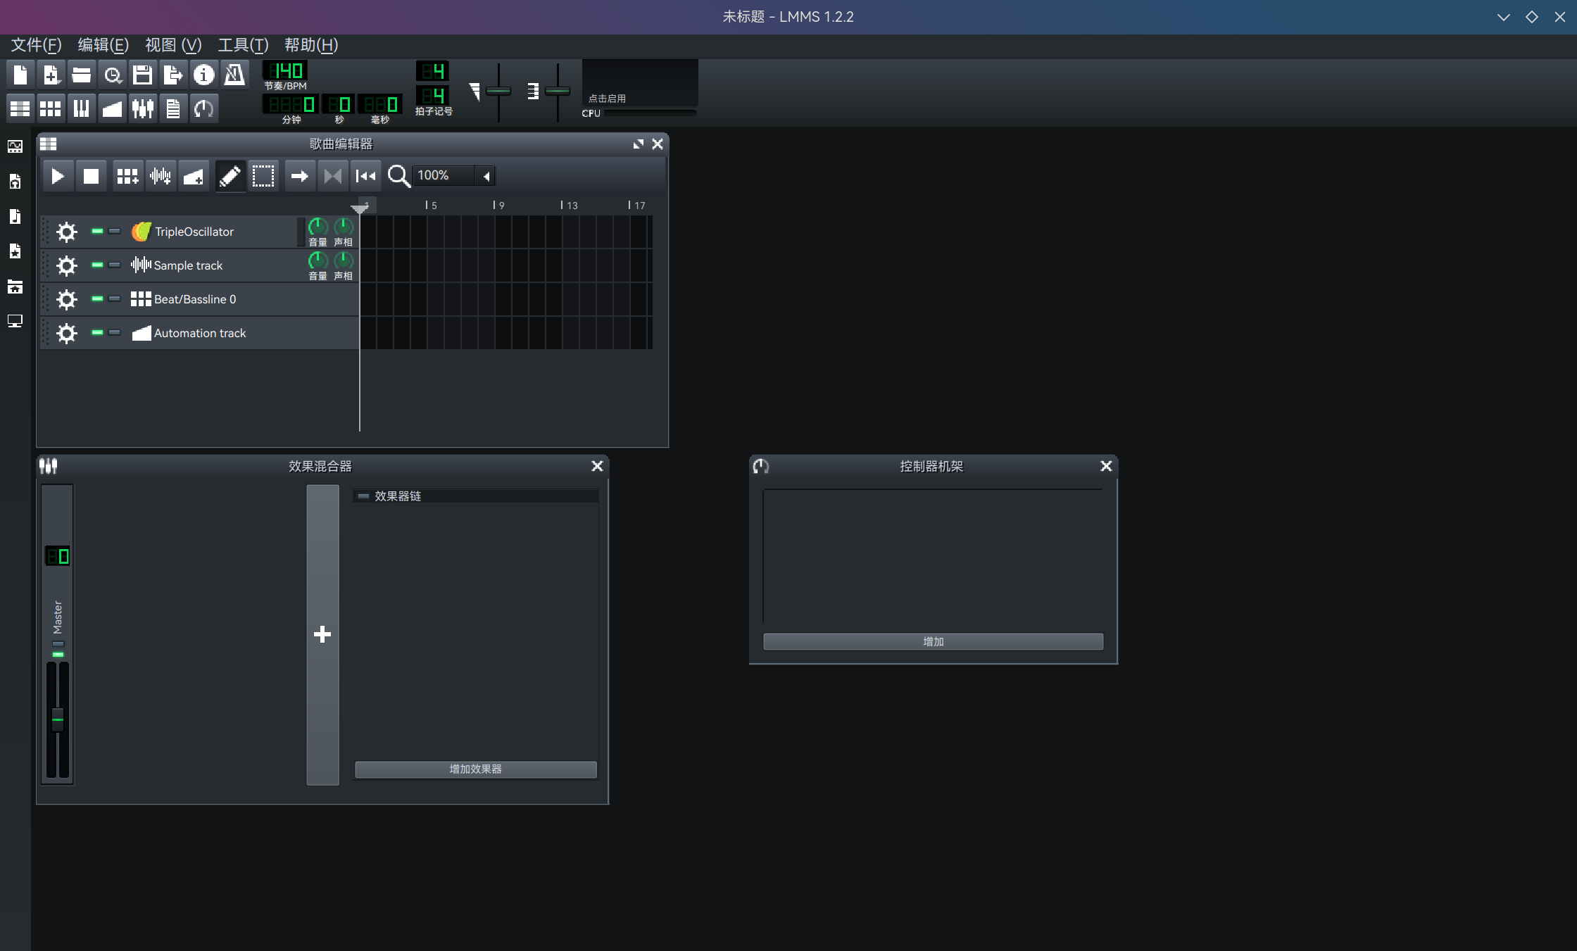Click the 增加效果器 button

pos(475,769)
